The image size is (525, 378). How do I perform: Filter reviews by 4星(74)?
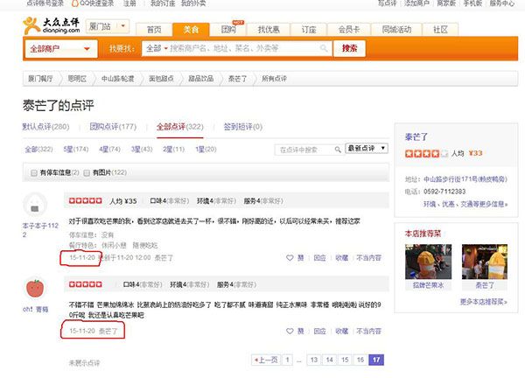coord(110,150)
